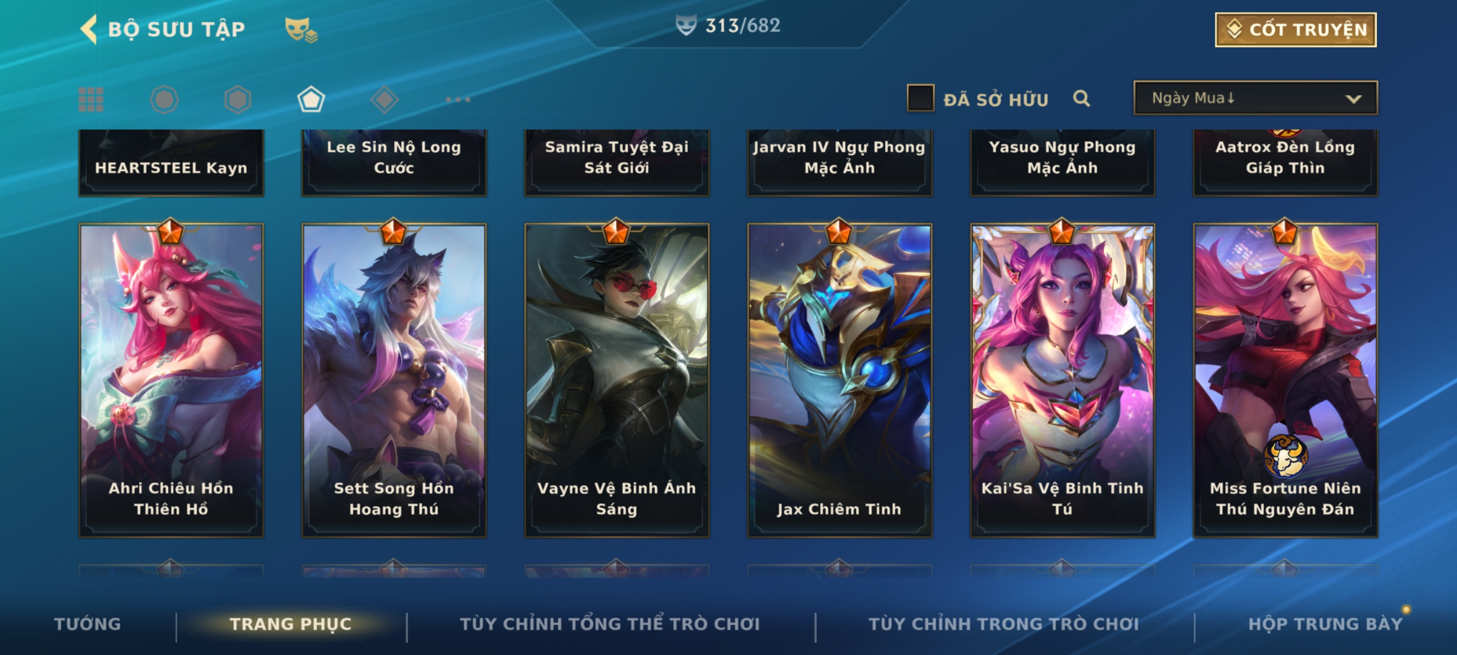Show more filters with three dots
This screenshot has height=655, width=1457.
[458, 99]
